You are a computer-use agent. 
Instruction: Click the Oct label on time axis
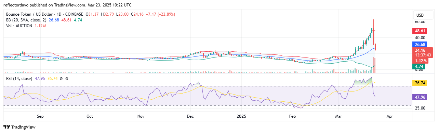point(90,116)
